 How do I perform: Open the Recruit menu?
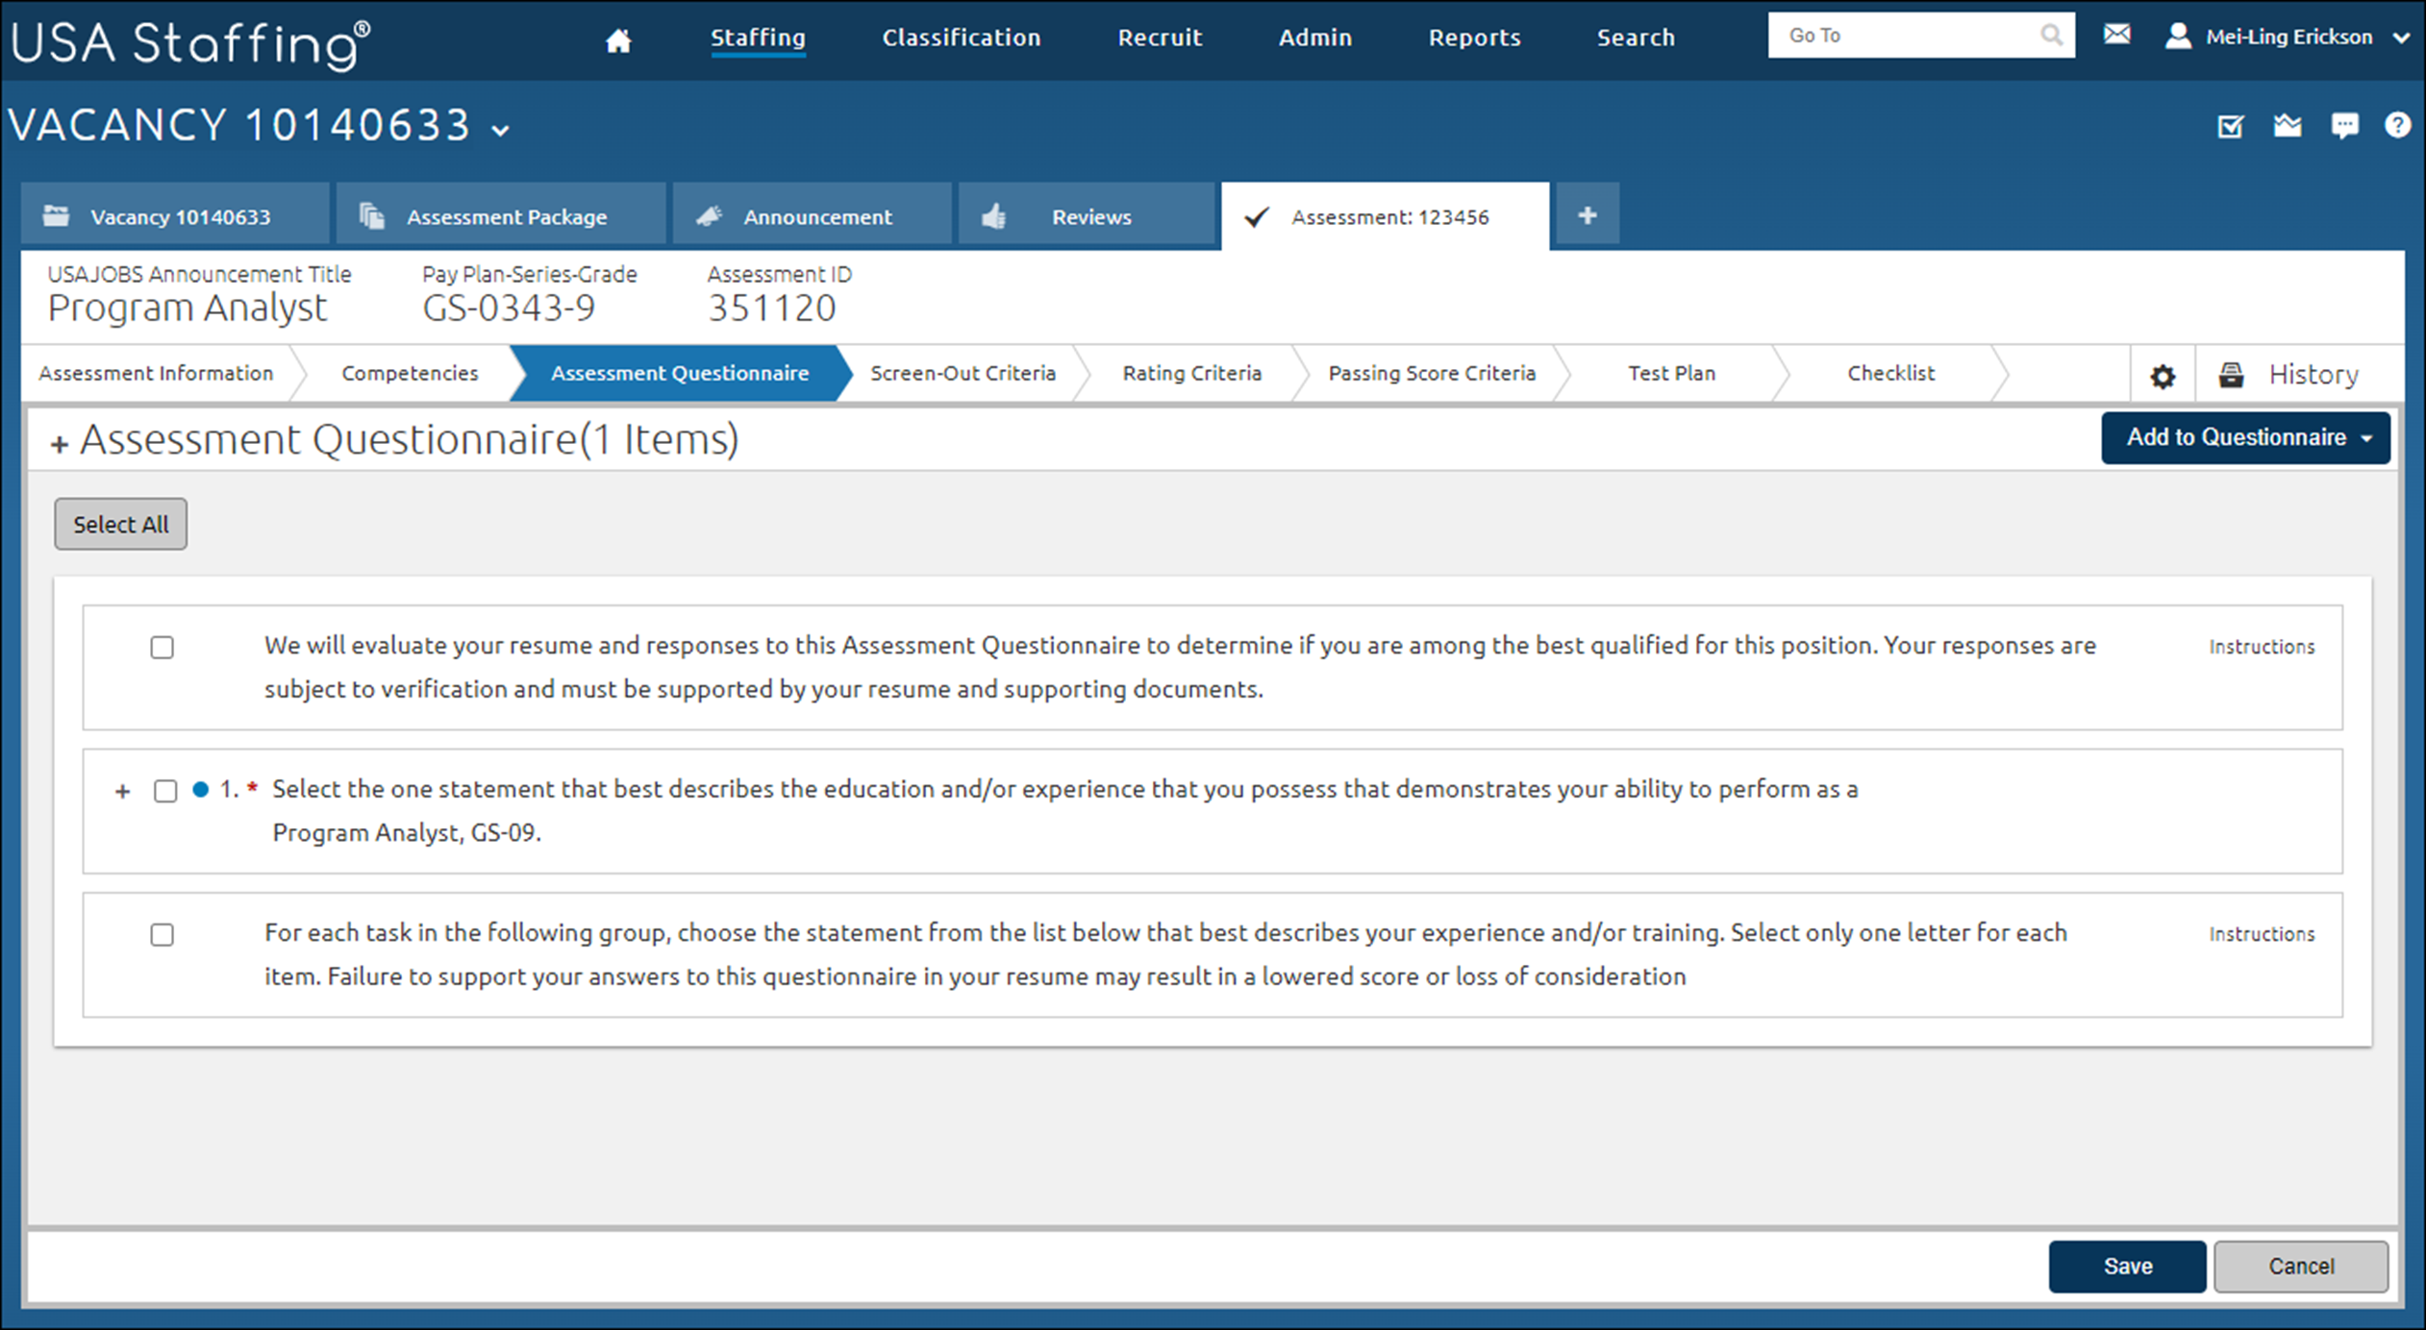pyautogui.click(x=1160, y=37)
